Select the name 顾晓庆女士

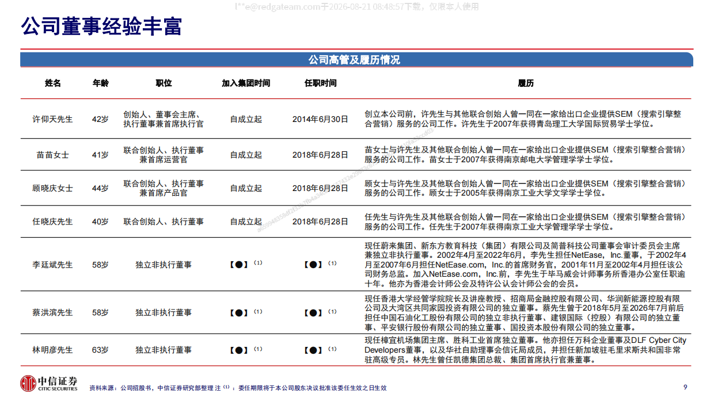pos(53,188)
